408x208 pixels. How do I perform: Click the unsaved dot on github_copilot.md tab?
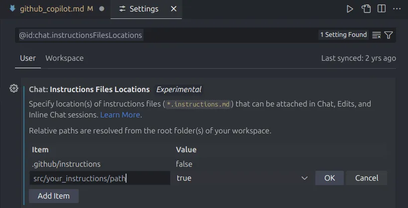point(102,9)
